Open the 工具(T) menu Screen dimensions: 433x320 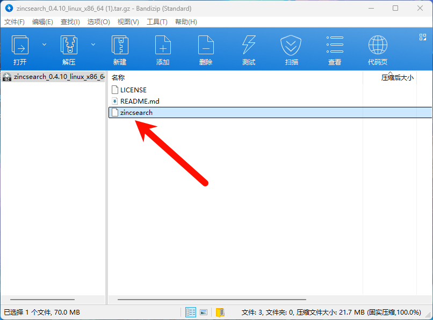(157, 22)
